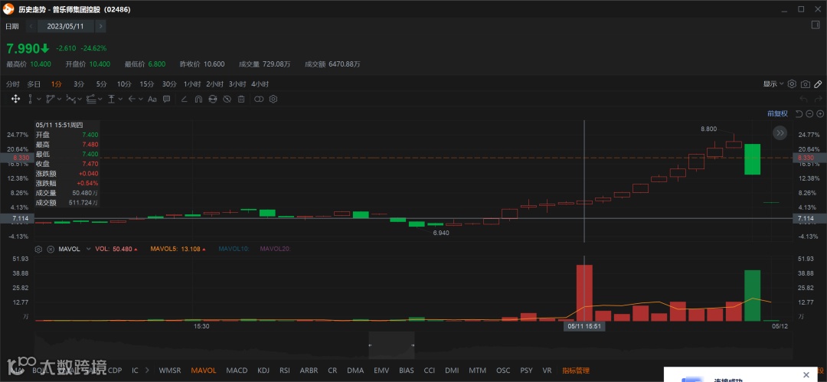Toggle hide all drawings eye icon
Image resolution: width=827 pixels, height=382 pixels.
click(x=227, y=99)
